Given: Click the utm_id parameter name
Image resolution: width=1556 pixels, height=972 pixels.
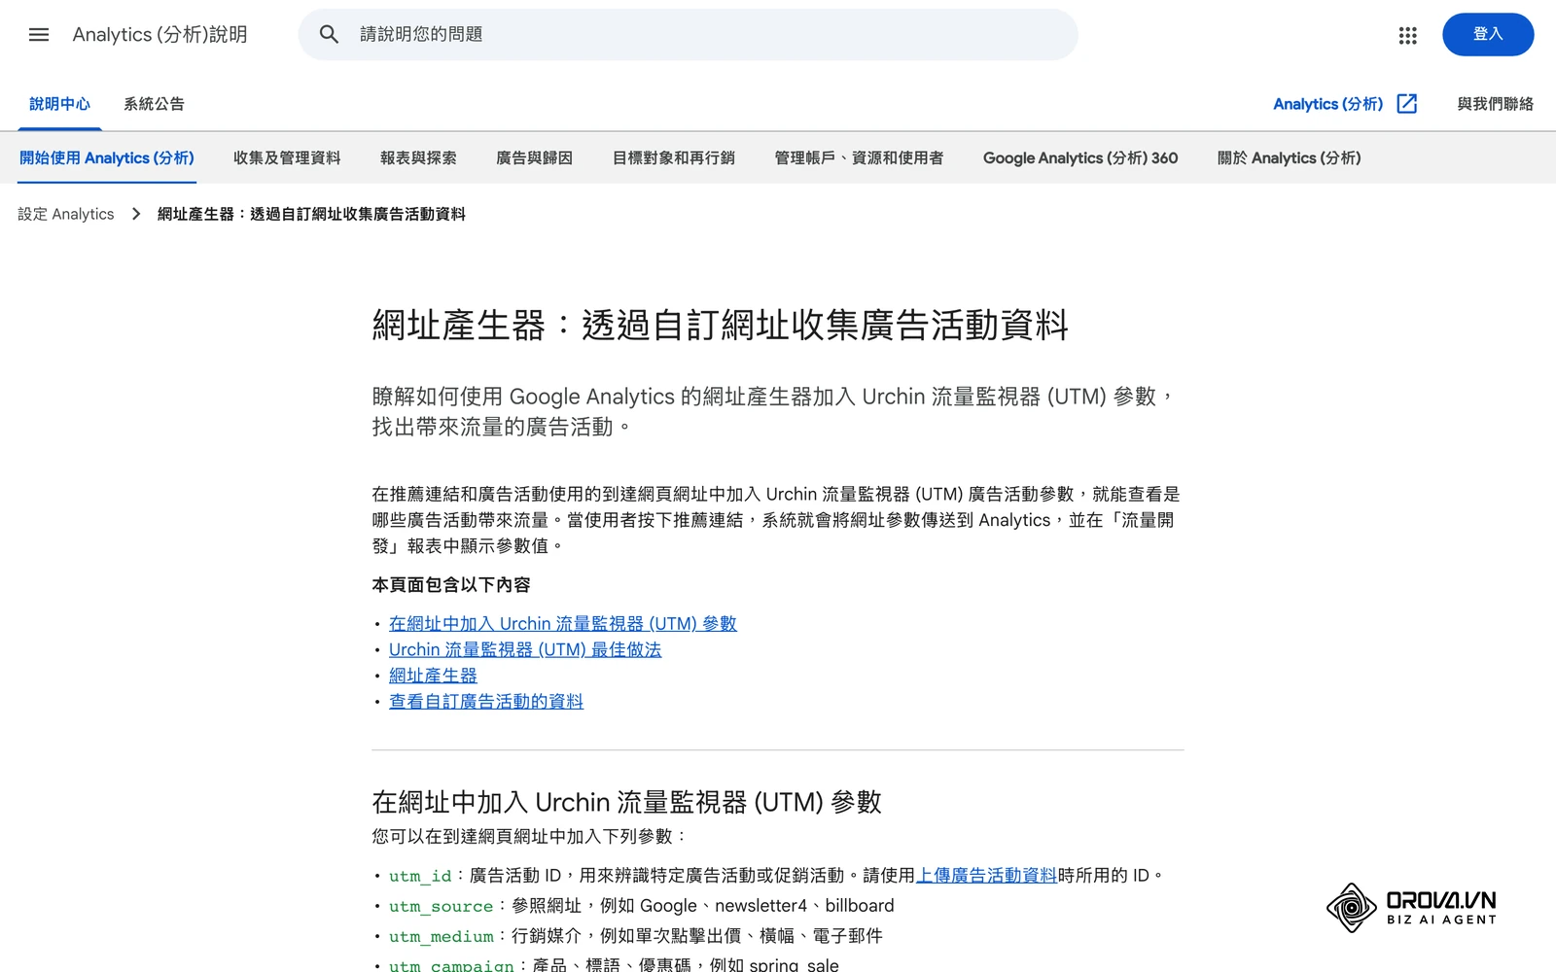Looking at the screenshot, I should [x=420, y=877].
